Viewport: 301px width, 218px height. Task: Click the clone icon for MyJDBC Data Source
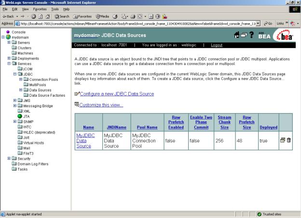(282, 140)
